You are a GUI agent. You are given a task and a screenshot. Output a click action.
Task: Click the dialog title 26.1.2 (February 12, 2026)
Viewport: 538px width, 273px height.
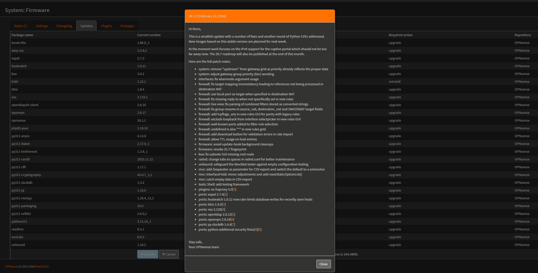207,16
